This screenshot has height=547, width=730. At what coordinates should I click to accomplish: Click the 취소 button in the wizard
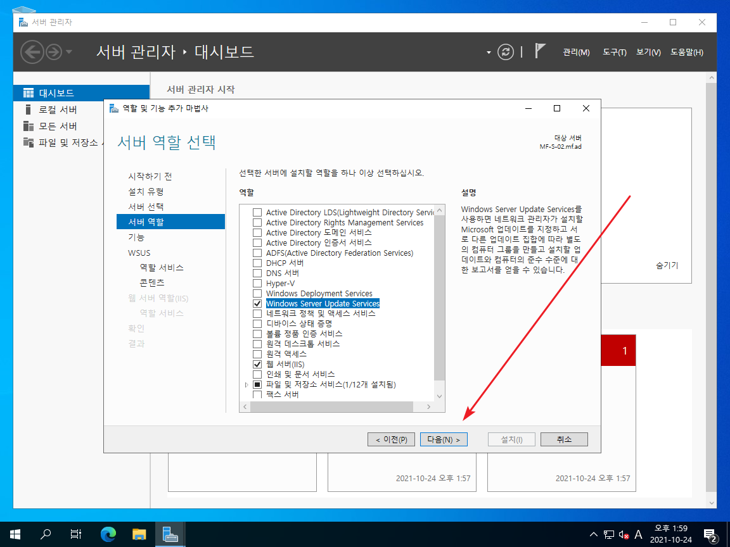click(x=564, y=439)
